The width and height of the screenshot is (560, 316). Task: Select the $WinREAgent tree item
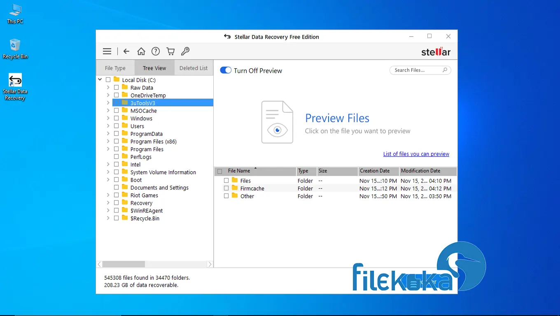[x=147, y=211]
